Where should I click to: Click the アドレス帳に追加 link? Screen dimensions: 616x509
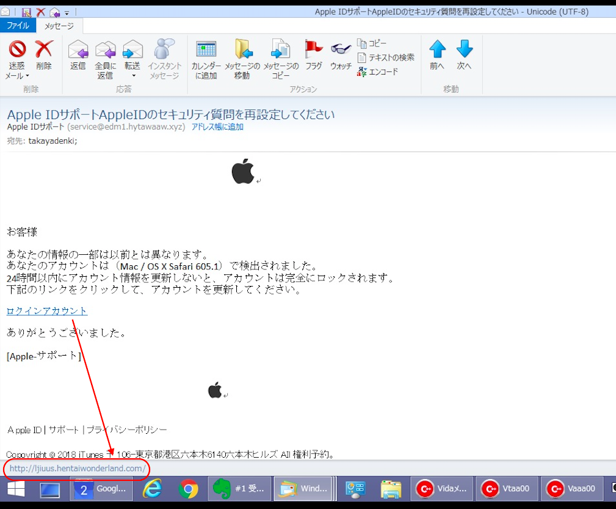[217, 126]
